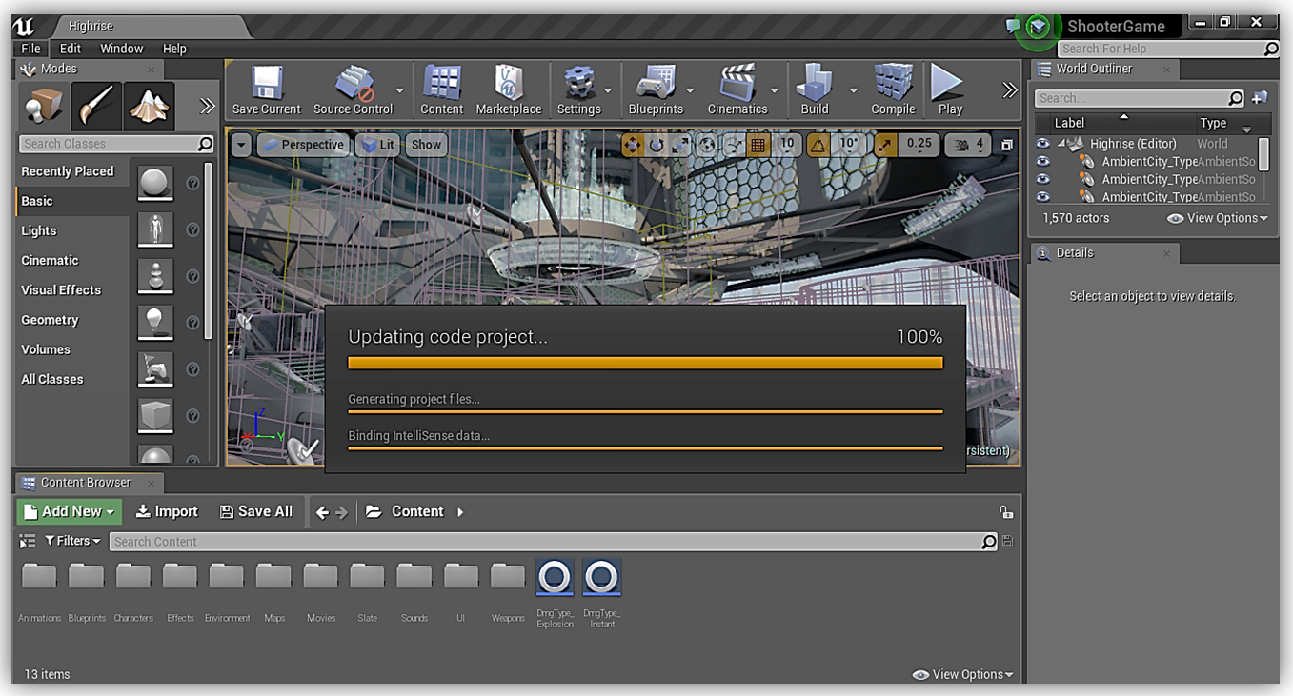
Task: Click the Search Content input field
Action: coord(543,542)
